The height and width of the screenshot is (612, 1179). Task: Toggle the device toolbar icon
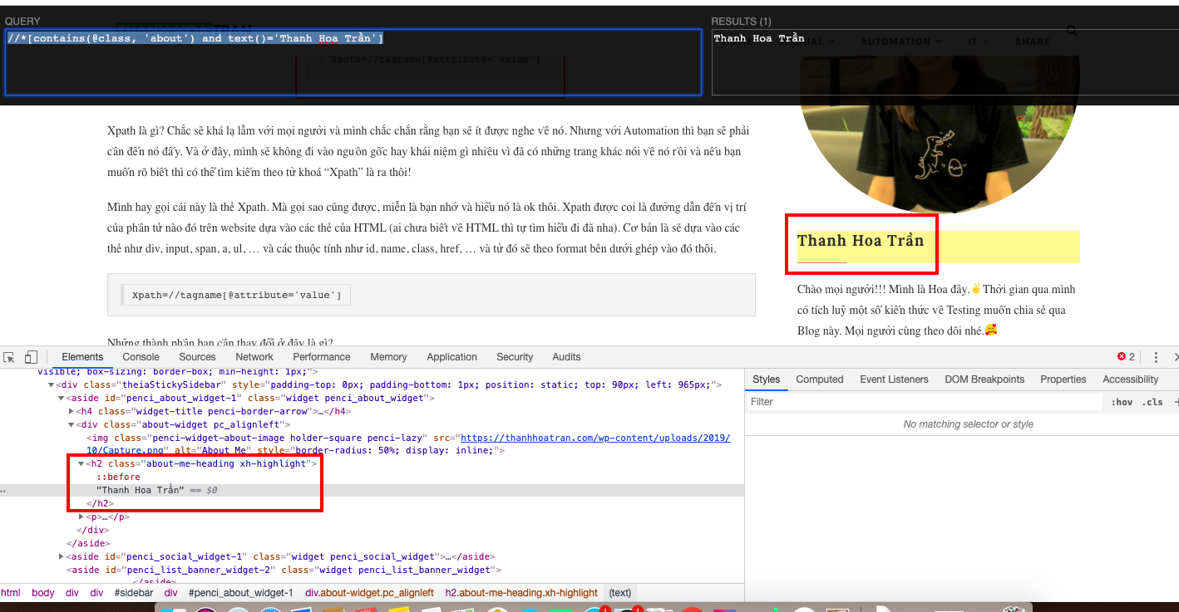pos(31,357)
